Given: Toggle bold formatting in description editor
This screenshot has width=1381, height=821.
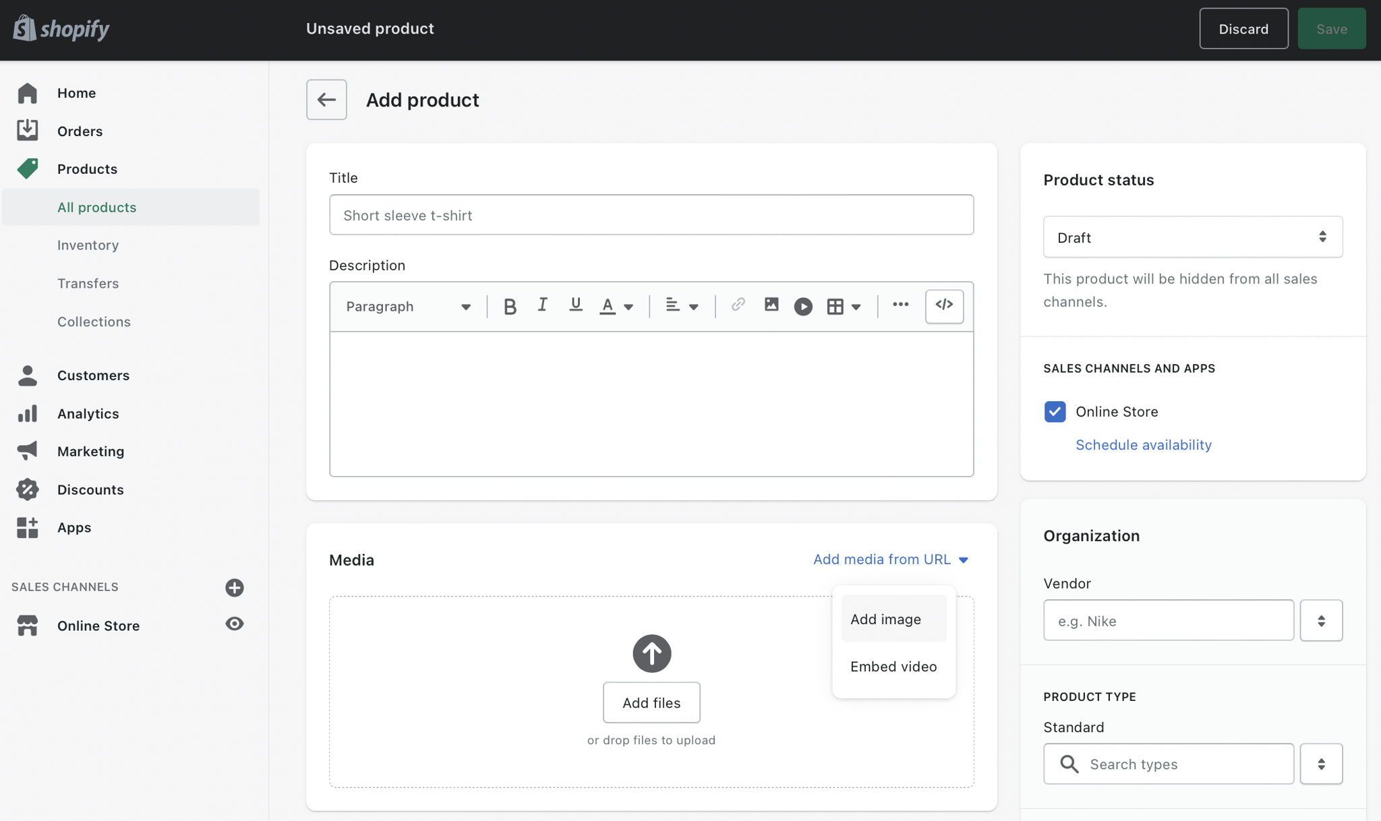Looking at the screenshot, I should pos(510,307).
